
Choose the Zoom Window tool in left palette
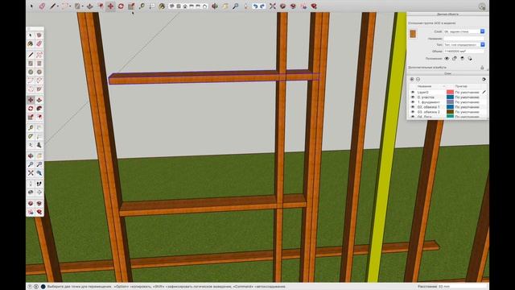tap(39, 164)
